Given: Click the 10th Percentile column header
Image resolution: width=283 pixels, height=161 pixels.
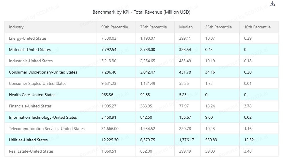Looking at the screenshot, I should (x=257, y=27).
